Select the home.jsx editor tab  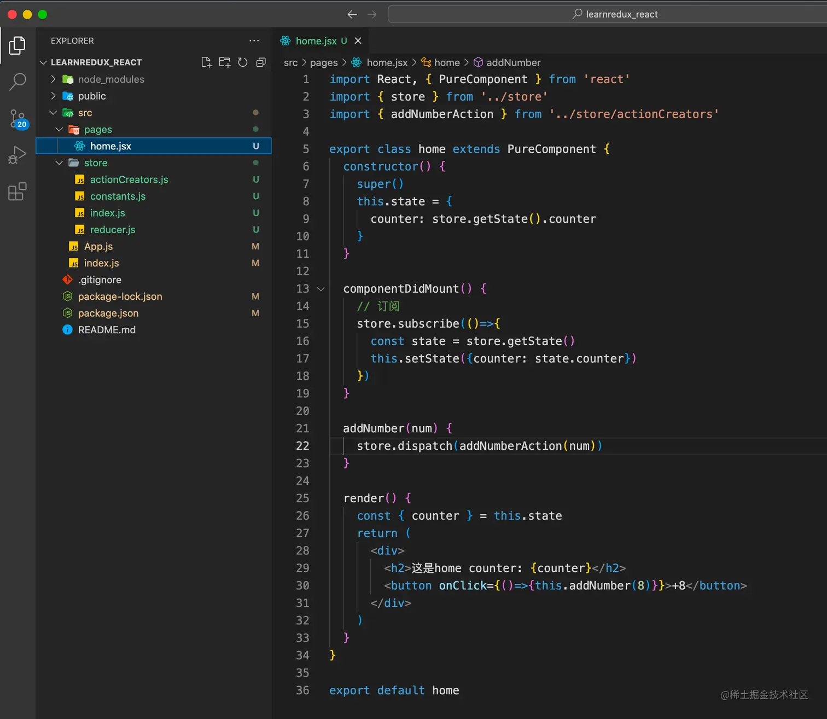click(x=316, y=41)
